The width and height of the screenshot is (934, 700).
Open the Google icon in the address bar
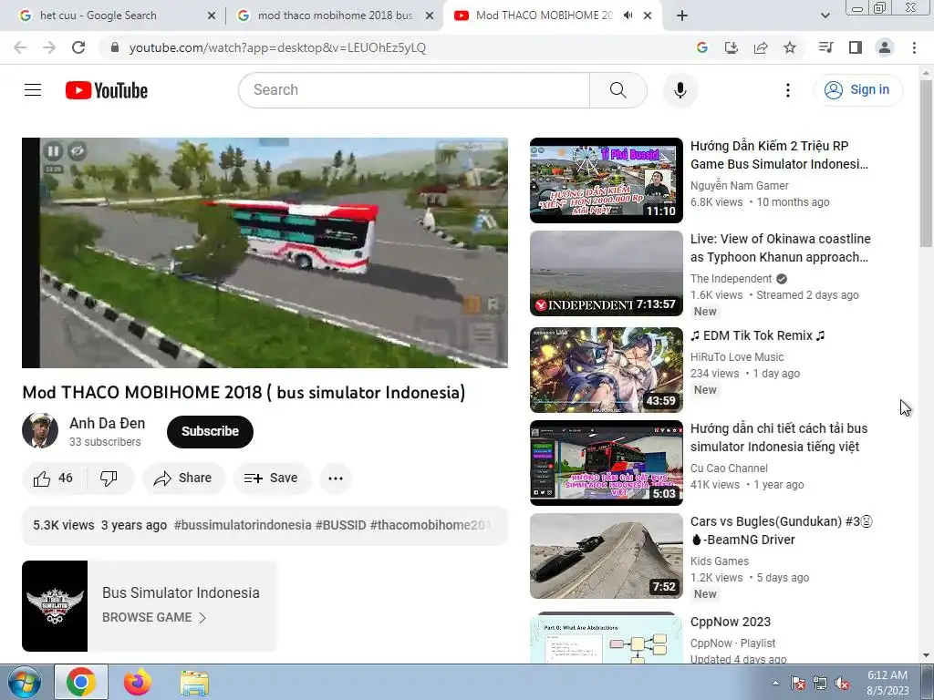tap(701, 47)
